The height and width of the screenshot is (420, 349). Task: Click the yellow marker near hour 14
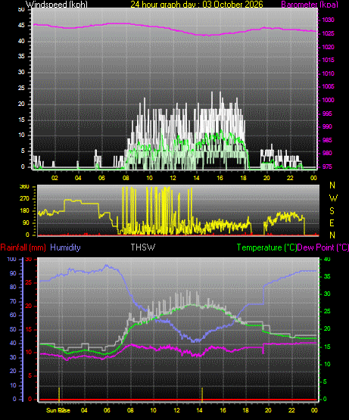point(202,394)
